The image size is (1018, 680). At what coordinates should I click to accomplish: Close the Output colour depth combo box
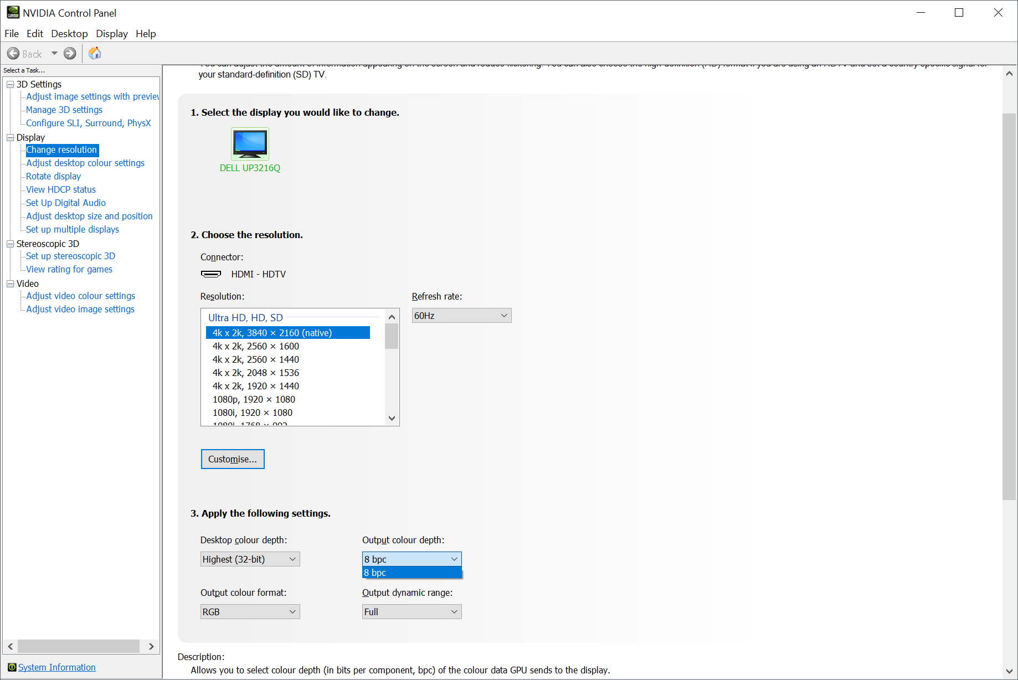tap(412, 559)
